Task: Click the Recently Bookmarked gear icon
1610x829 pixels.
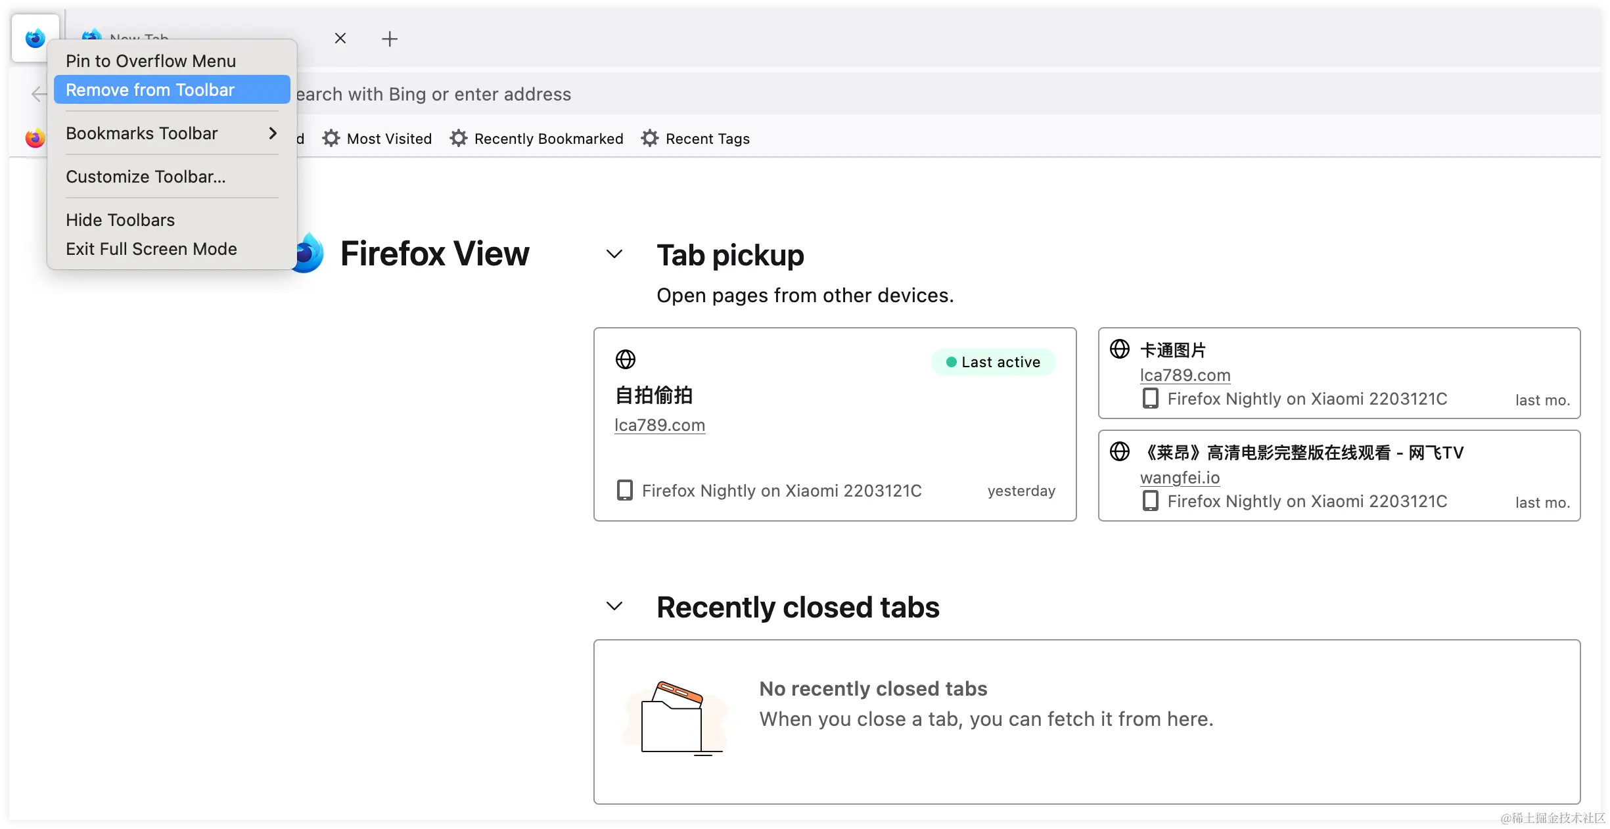Action: [459, 139]
